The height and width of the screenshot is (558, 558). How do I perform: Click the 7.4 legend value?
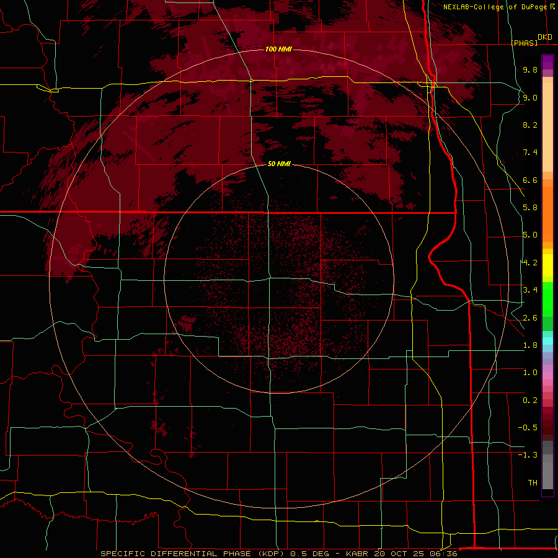pyautogui.click(x=530, y=153)
